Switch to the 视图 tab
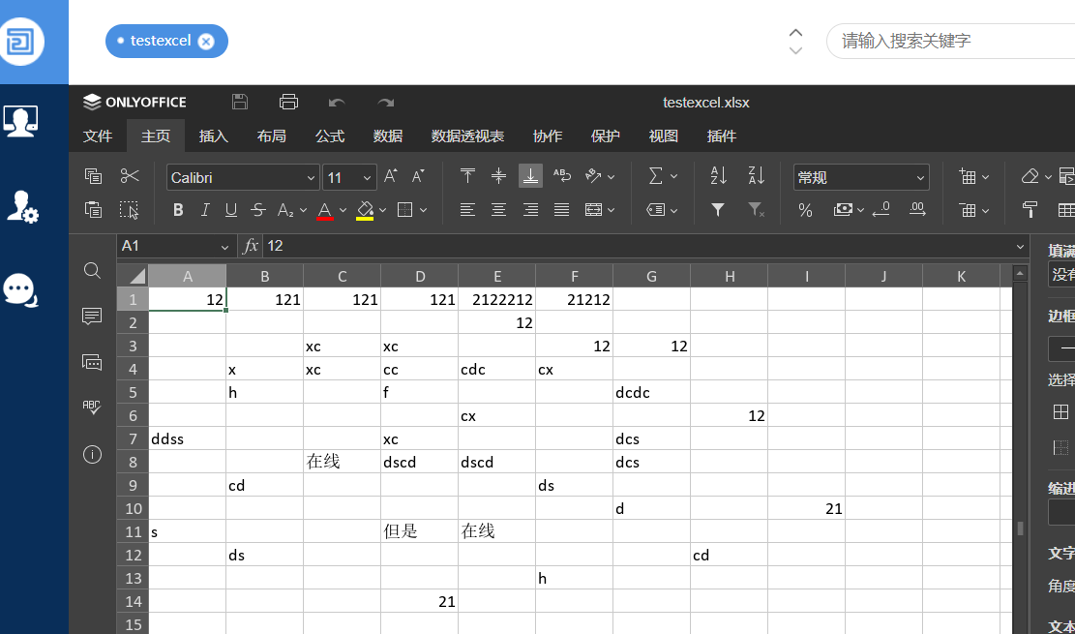 [664, 136]
